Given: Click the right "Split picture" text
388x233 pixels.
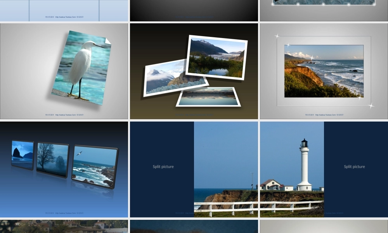Looking at the screenshot, I should click(354, 167).
